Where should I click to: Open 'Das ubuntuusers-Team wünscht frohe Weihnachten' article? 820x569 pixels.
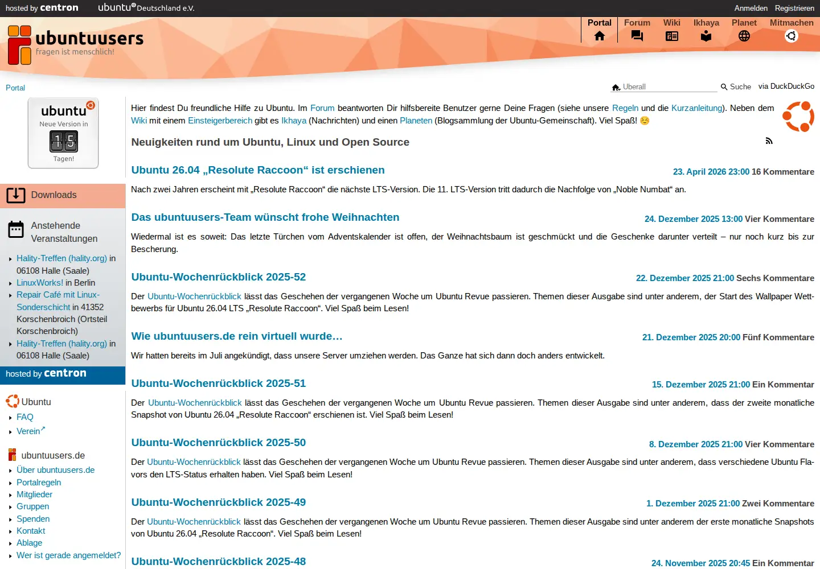pos(265,217)
